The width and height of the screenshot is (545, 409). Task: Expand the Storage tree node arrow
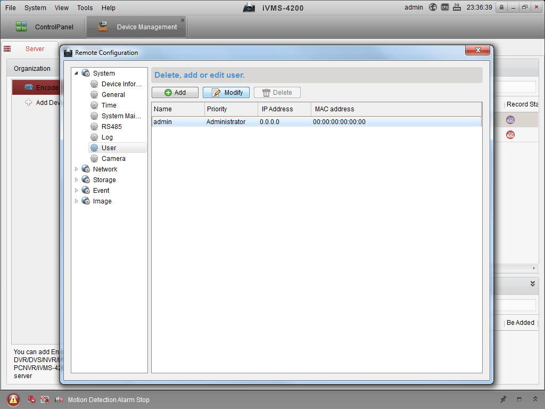(x=76, y=180)
